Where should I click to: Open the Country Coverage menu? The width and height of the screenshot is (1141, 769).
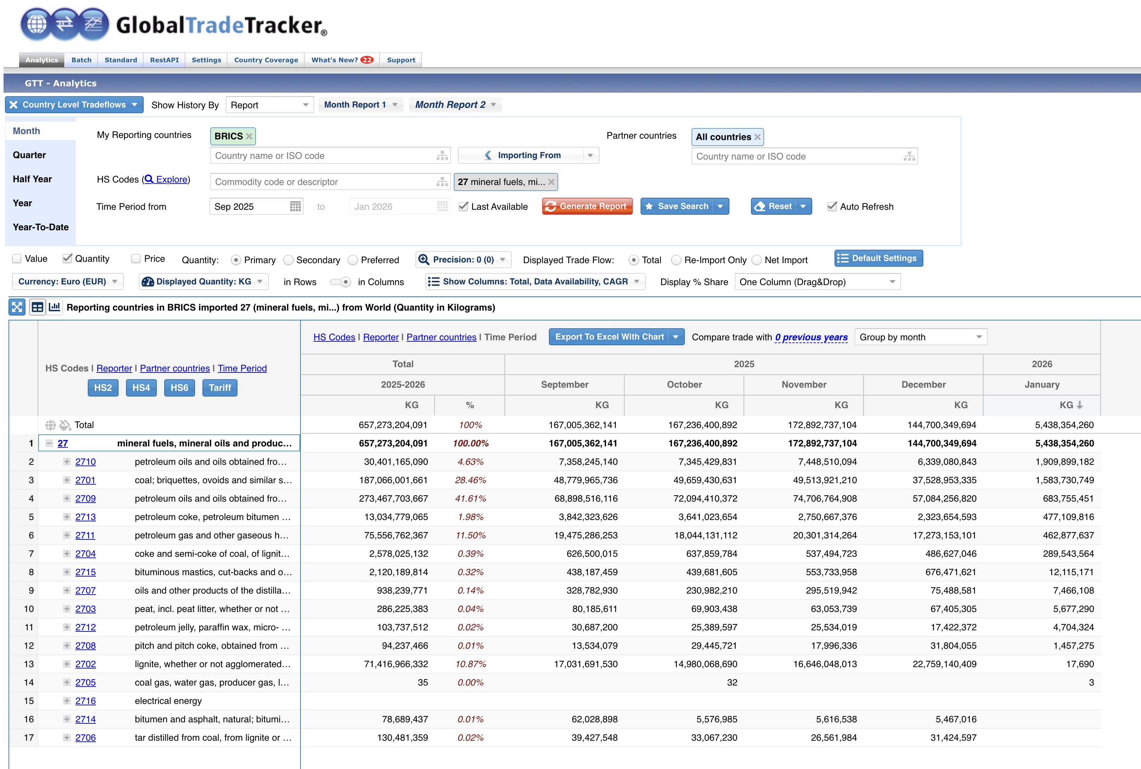[x=265, y=59]
